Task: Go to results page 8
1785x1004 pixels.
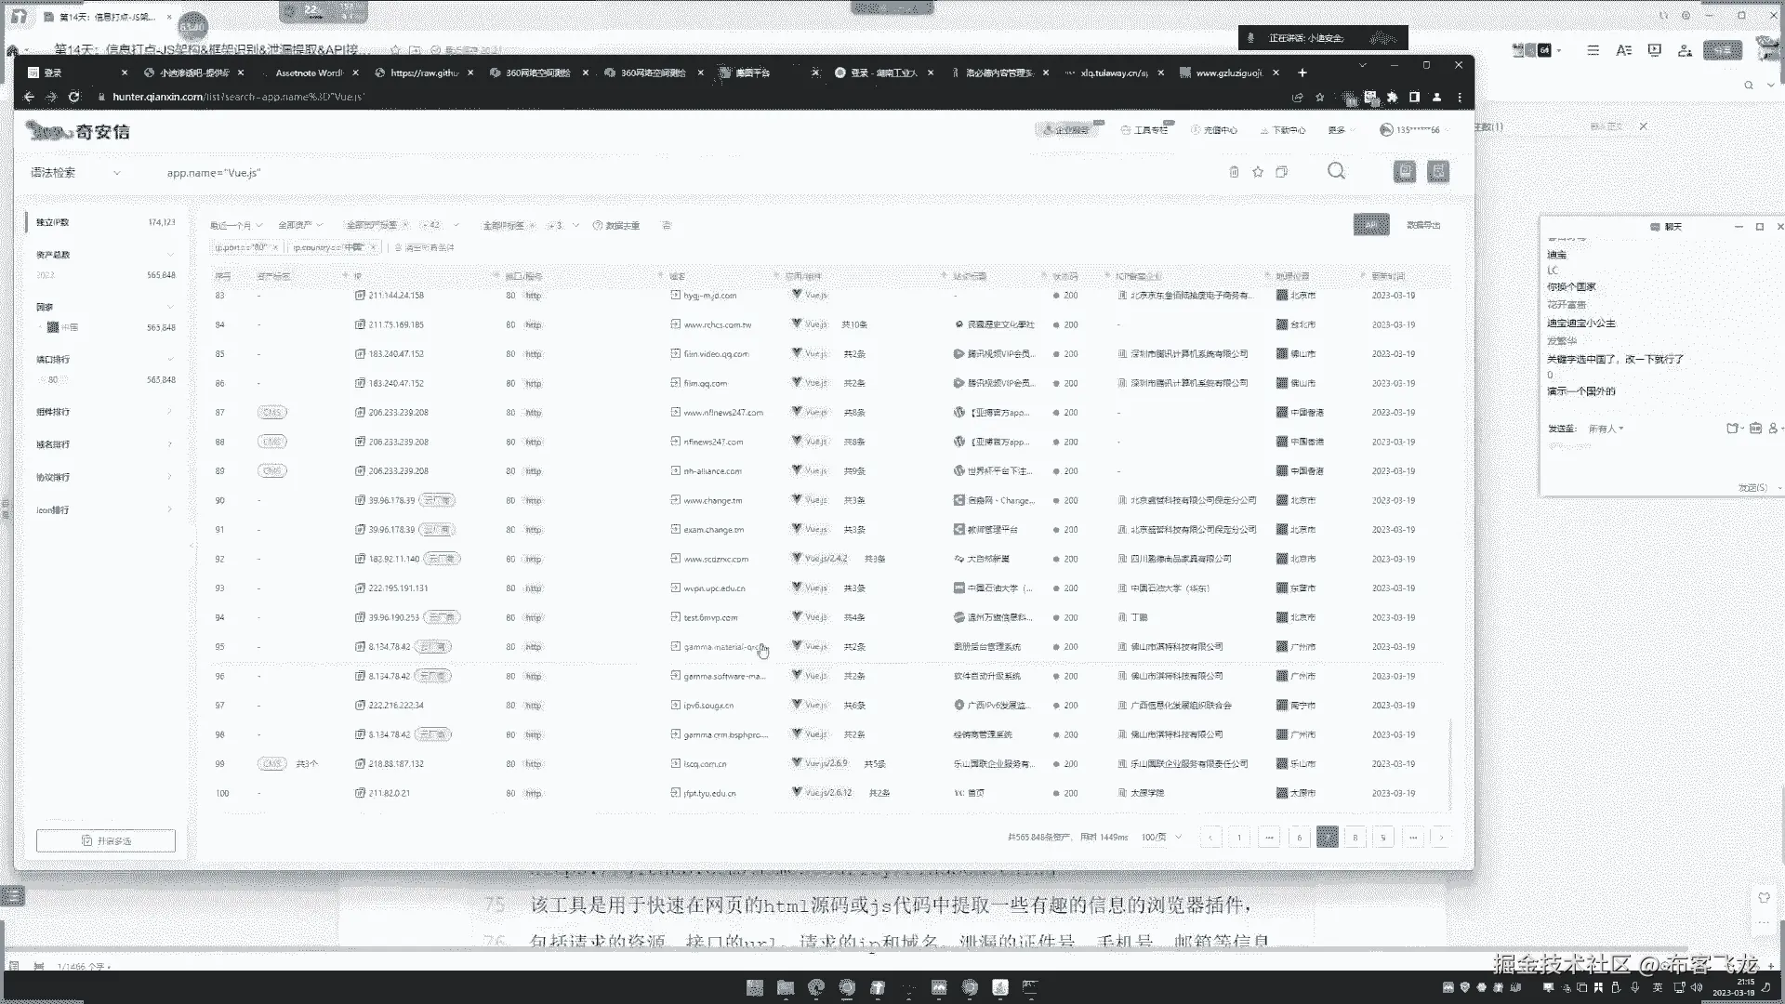Action: (x=1355, y=838)
